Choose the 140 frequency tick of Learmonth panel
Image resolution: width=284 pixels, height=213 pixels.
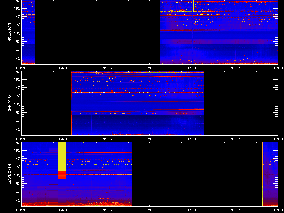click(x=17, y=159)
